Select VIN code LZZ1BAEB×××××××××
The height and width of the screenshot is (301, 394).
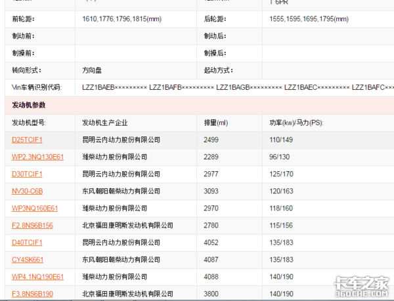coord(114,87)
